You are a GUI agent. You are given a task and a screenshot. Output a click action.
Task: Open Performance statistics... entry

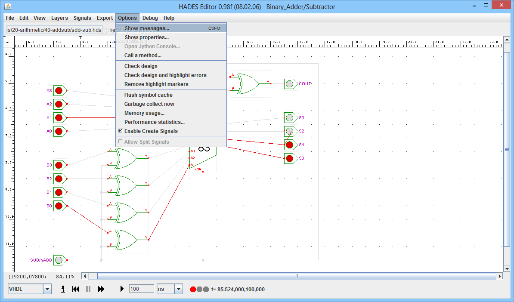coord(171,122)
